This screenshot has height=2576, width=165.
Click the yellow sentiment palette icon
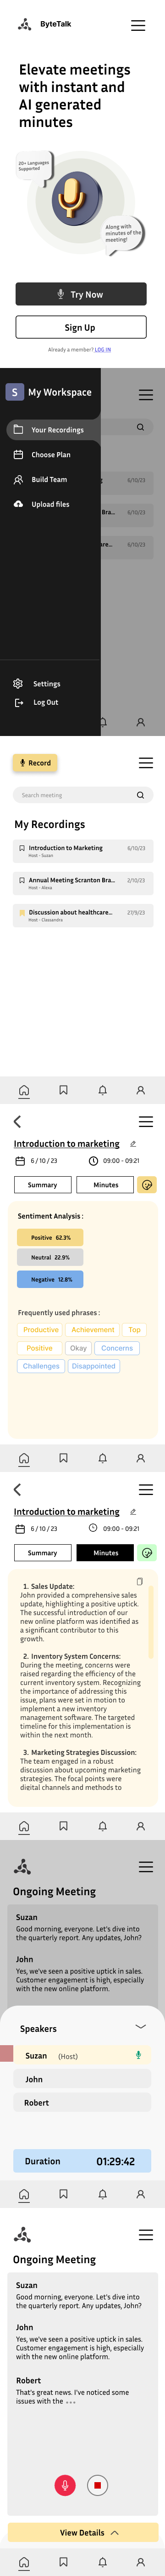click(x=146, y=1184)
